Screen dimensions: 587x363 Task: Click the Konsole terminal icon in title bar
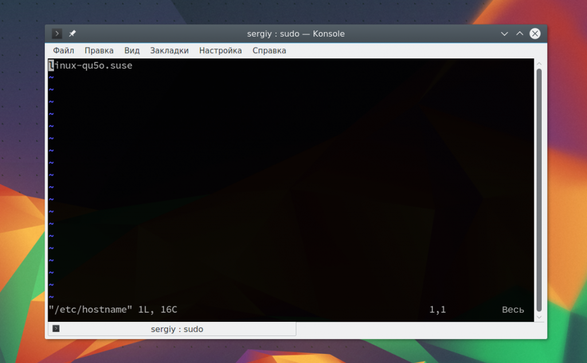[57, 34]
